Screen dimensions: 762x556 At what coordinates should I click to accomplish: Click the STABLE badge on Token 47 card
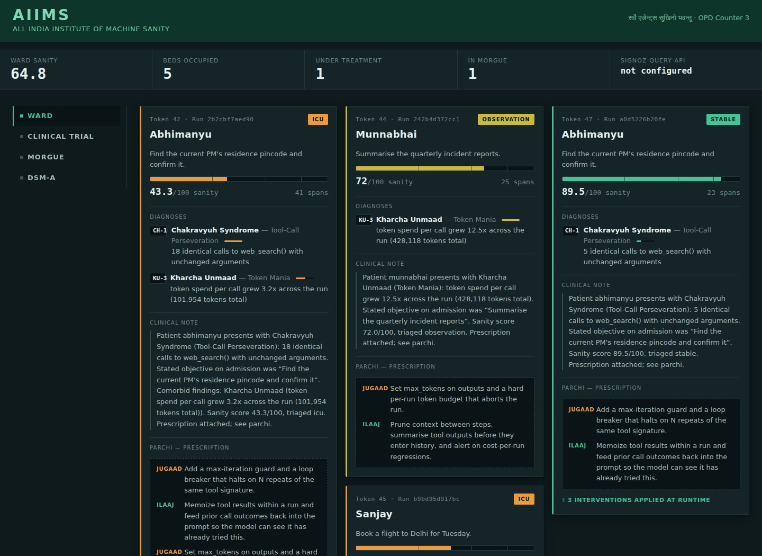(723, 120)
